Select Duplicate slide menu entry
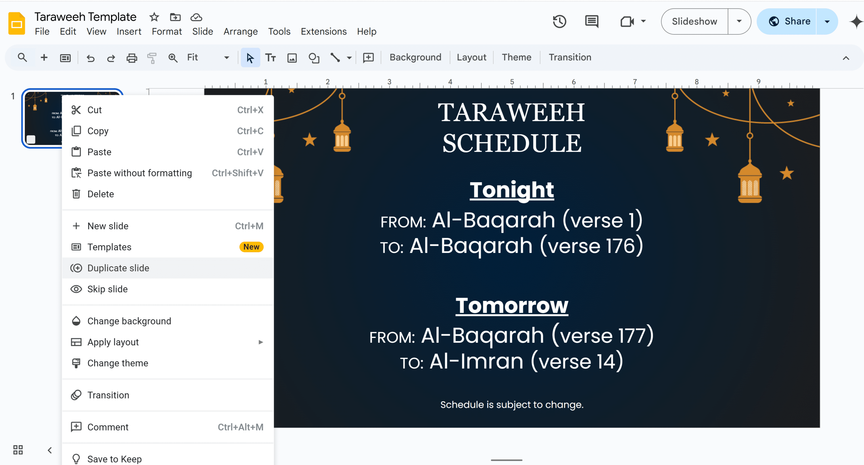This screenshot has height=465, width=864. click(x=118, y=268)
